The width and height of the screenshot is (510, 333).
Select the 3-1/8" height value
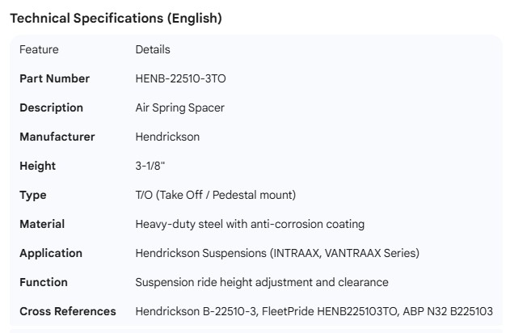150,166
